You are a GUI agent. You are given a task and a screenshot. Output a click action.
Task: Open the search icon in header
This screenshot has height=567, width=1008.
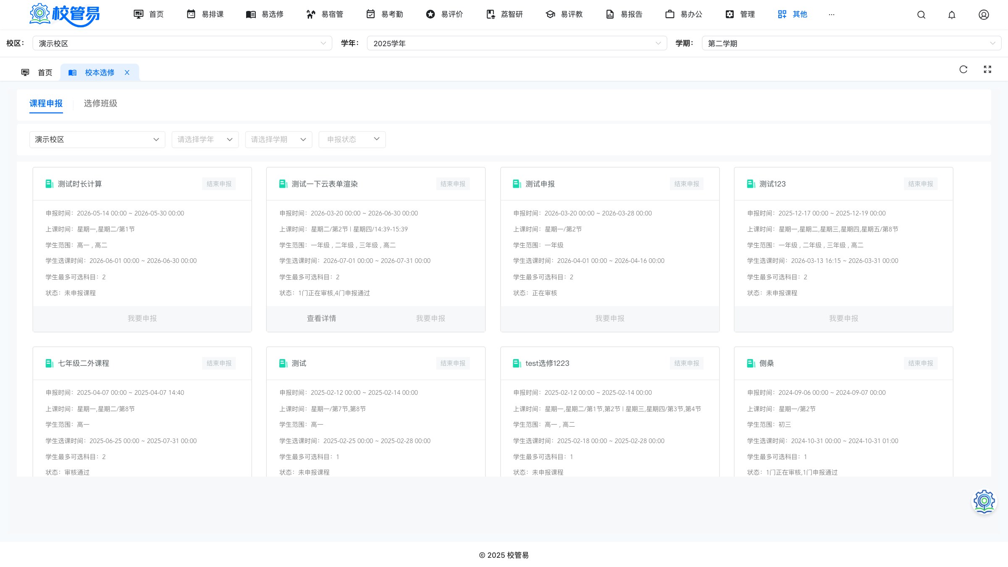point(921,15)
